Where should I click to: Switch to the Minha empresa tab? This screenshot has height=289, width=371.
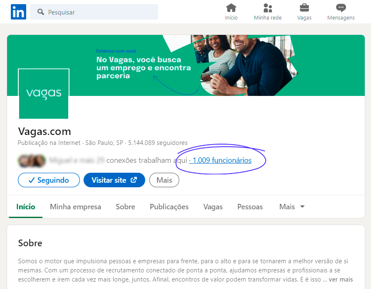(x=75, y=207)
